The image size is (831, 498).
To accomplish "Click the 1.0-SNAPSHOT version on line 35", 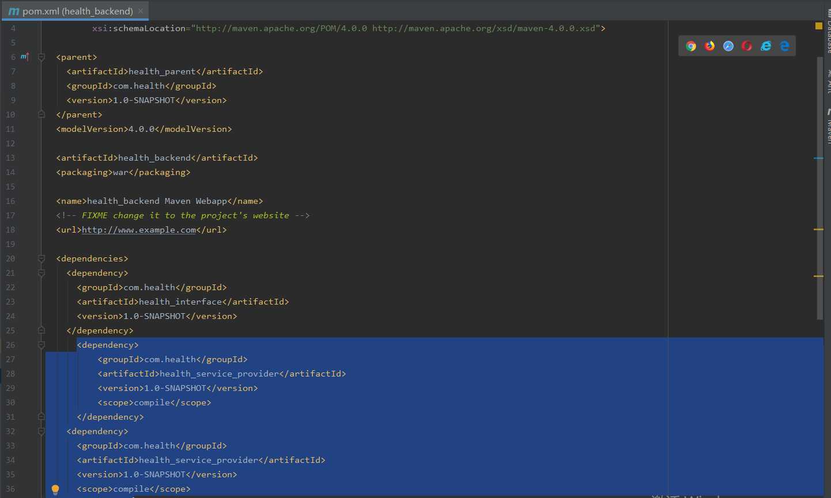I will pos(154,474).
